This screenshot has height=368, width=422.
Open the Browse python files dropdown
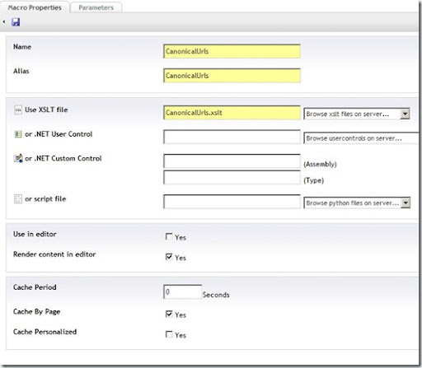(357, 203)
